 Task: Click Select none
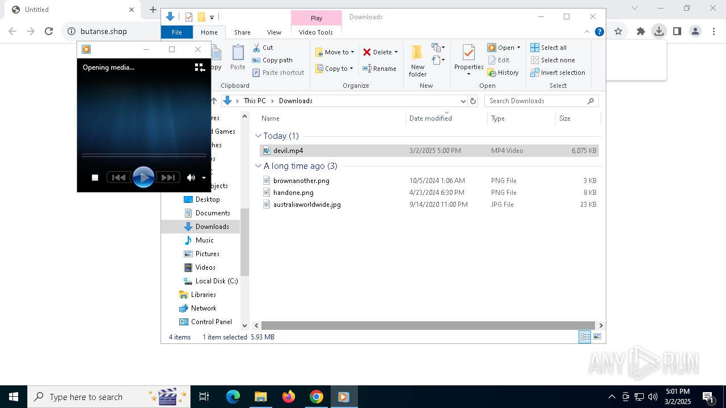click(552, 60)
